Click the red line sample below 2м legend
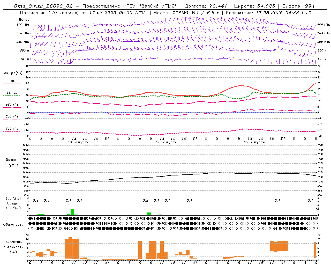 12,84
